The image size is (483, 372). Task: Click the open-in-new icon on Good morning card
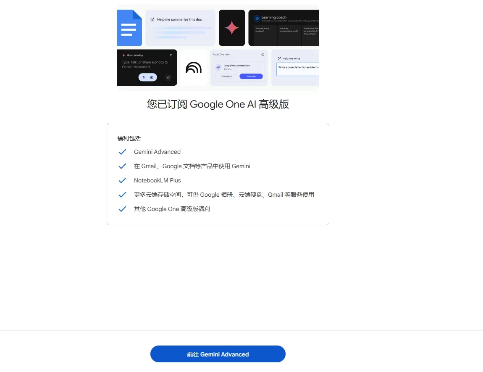click(171, 55)
